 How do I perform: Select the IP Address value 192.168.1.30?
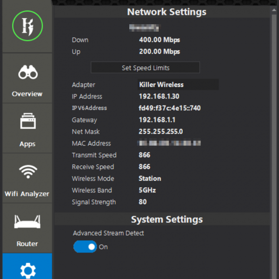159,96
